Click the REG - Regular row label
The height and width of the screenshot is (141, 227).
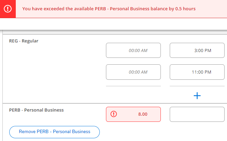tap(24, 41)
